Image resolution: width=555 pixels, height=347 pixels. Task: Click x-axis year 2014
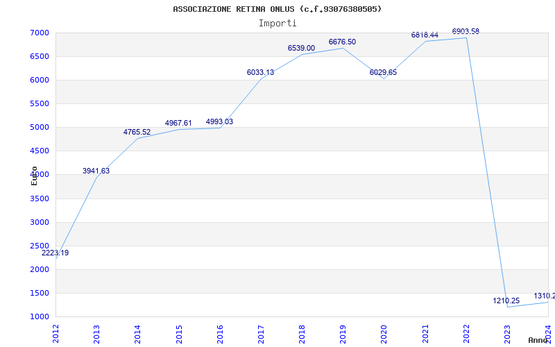pos(137,334)
